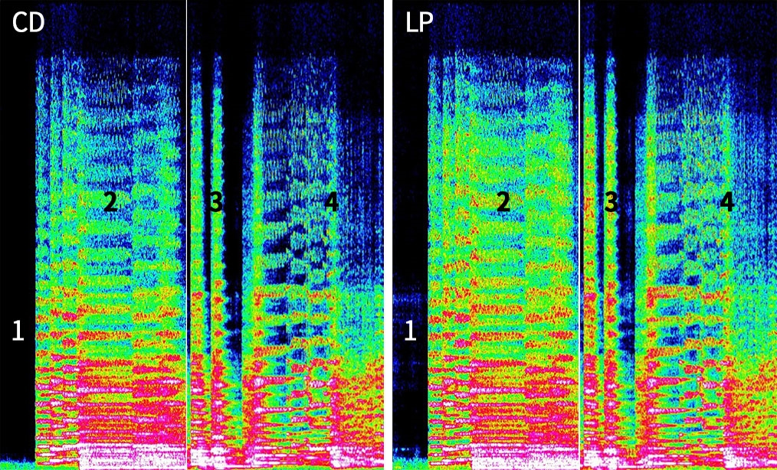Click the "CD" label text
Screen dimensions: 777x470
(28, 23)
